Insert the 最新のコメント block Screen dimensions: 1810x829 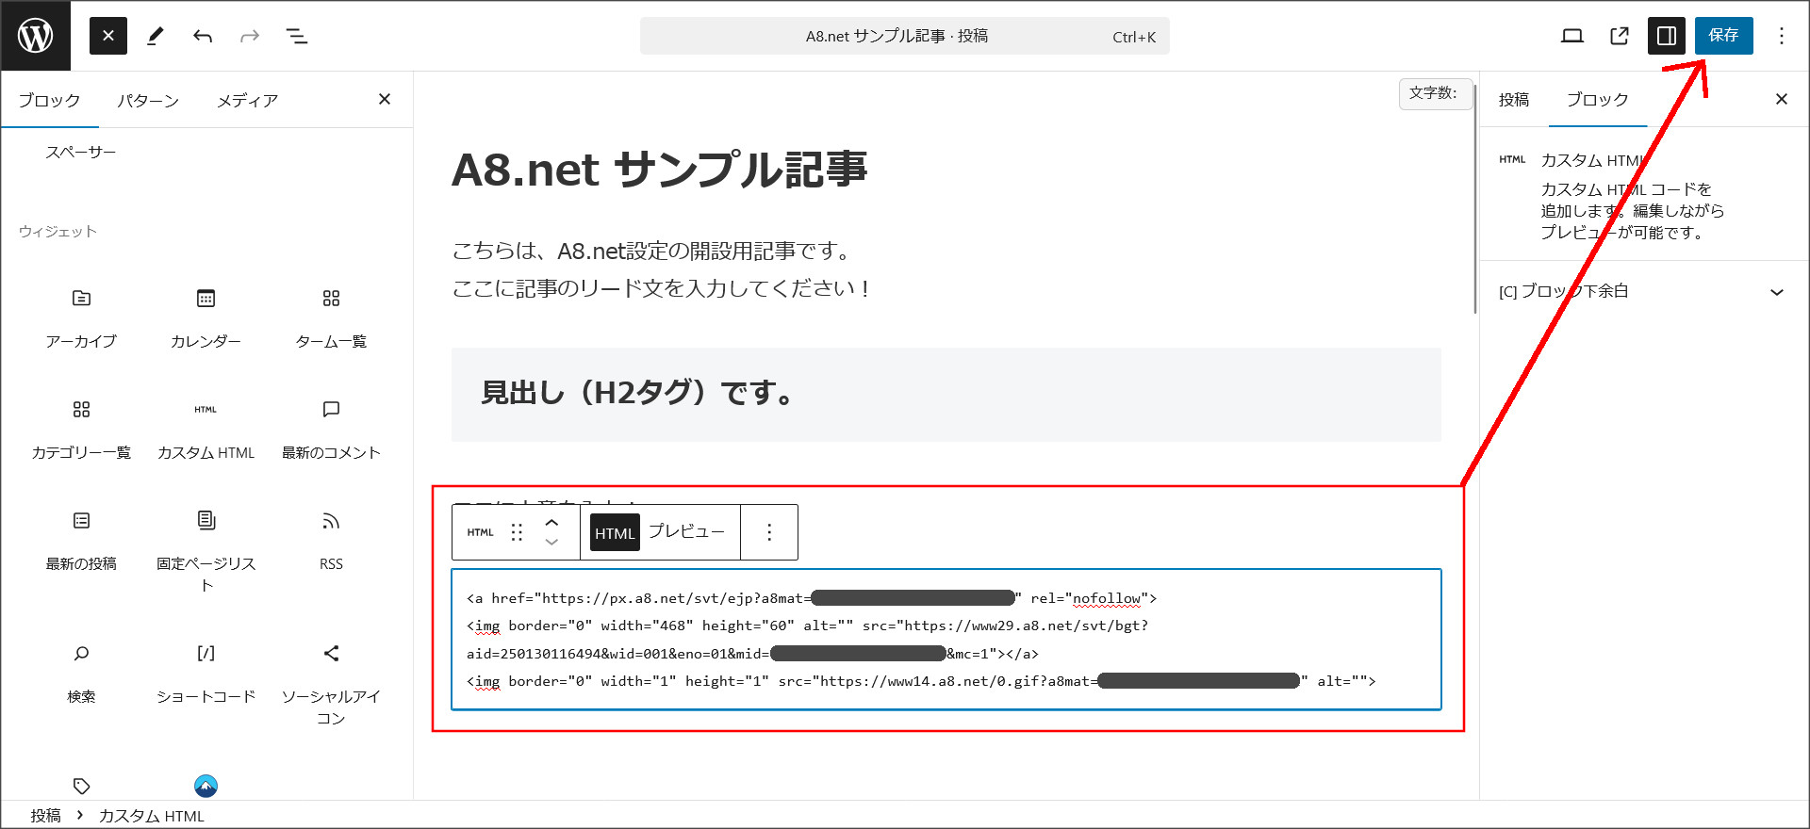point(331,430)
